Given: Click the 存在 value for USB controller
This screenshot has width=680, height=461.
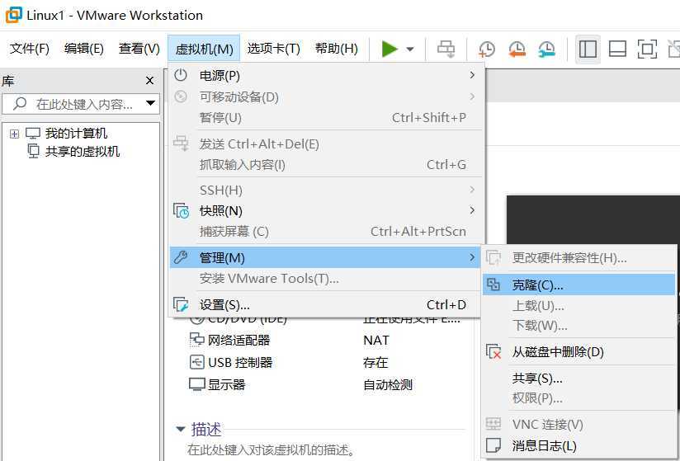Looking at the screenshot, I should 375,362.
